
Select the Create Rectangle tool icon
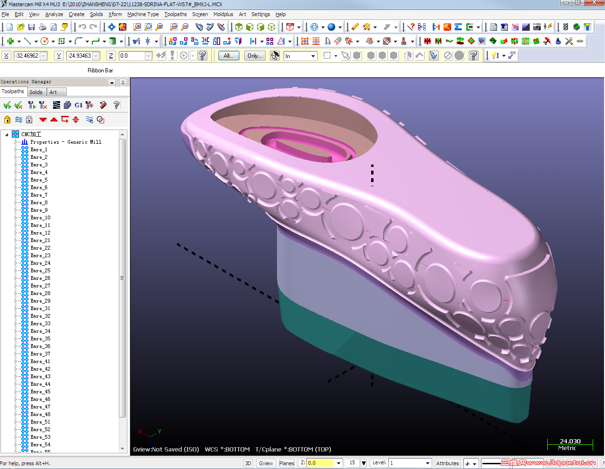(x=62, y=41)
